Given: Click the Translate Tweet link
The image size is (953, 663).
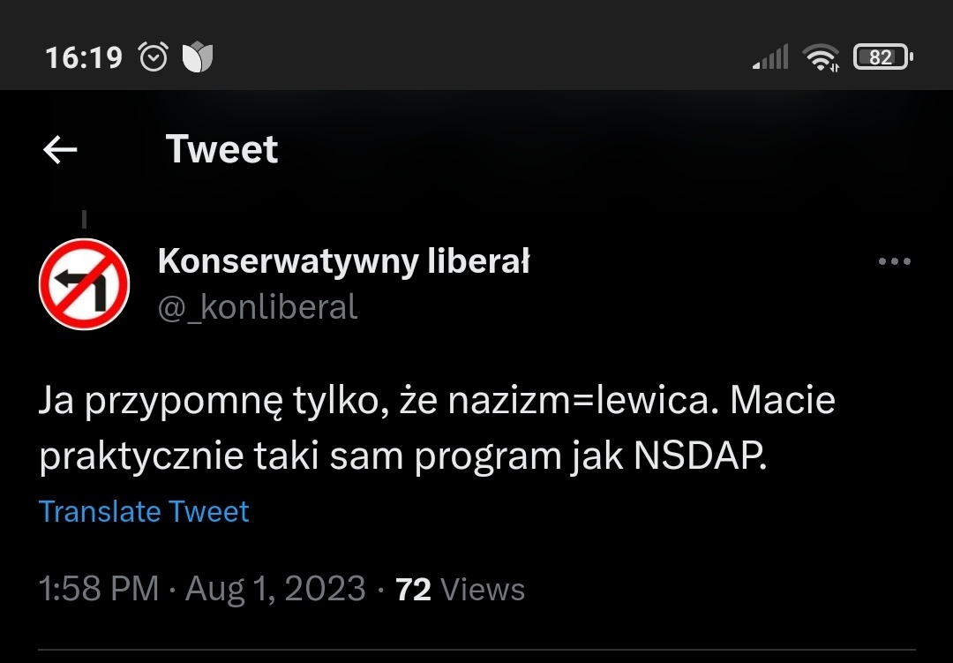Looking at the screenshot, I should [x=144, y=512].
